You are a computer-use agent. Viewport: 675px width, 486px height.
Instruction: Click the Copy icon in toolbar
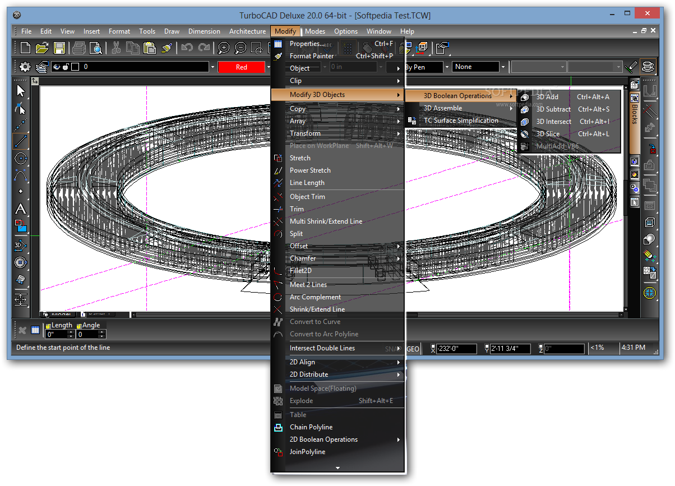[x=133, y=48]
